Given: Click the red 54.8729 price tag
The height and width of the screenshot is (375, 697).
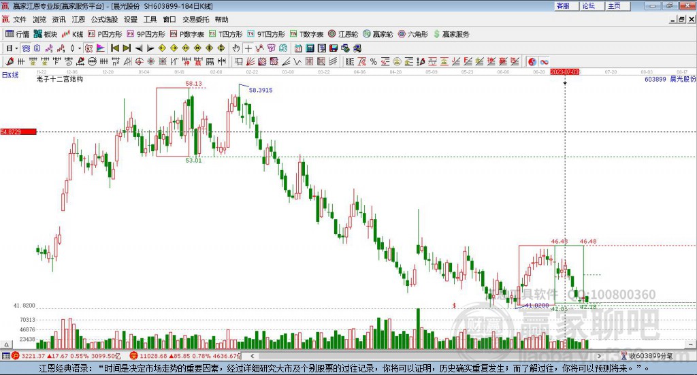Looking at the screenshot, I should pos(18,131).
